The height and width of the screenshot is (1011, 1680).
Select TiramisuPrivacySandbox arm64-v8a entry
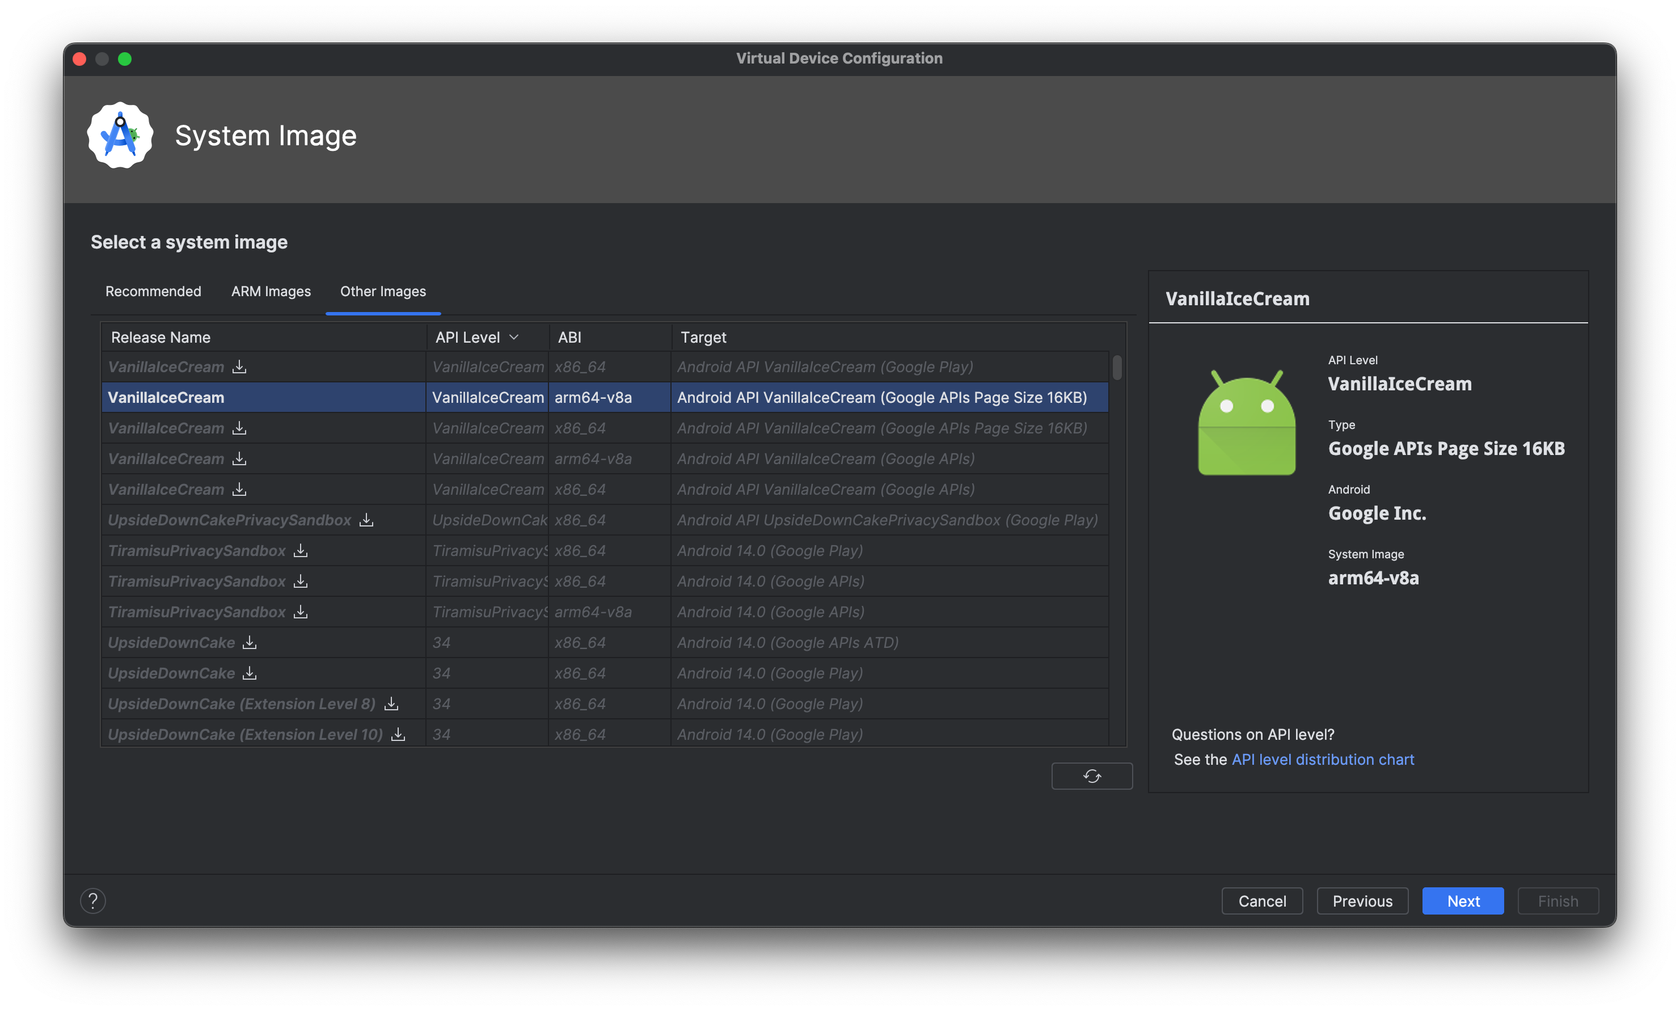(x=600, y=611)
